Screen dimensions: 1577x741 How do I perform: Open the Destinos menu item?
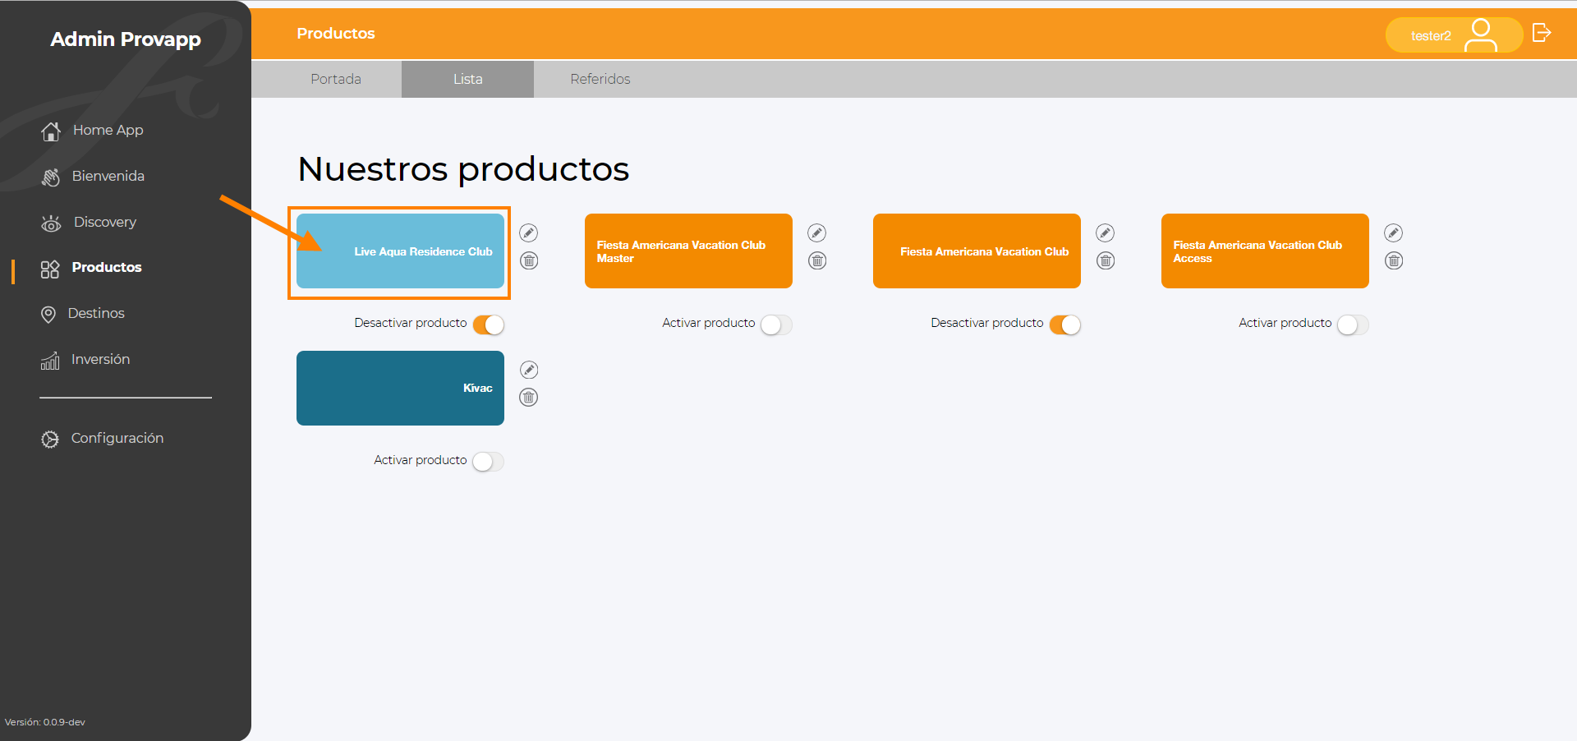pyautogui.click(x=96, y=313)
